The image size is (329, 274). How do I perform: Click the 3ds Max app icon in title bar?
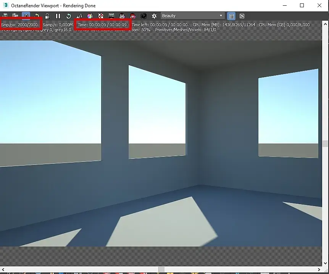click(x=6, y=5)
